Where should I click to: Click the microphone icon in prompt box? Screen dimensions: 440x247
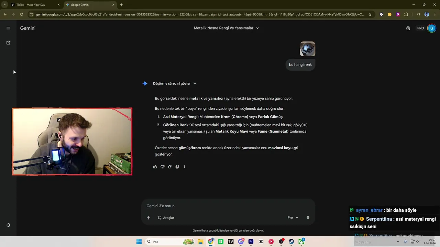[x=308, y=217]
